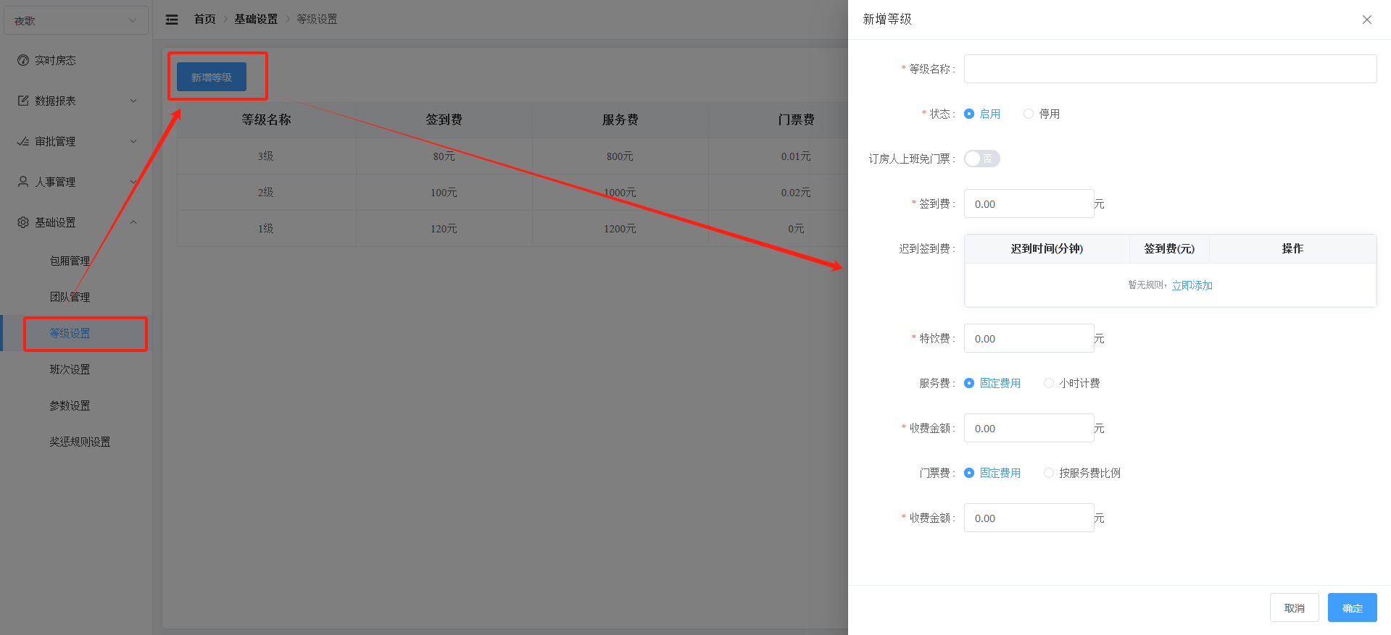The width and height of the screenshot is (1391, 635).
Task: Choose 小时计费 for 服务费
Action: [1049, 383]
